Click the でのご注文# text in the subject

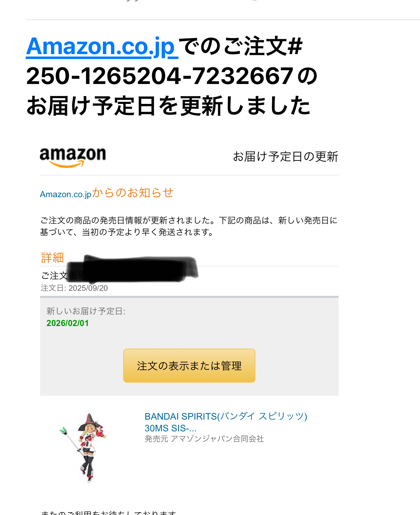tap(240, 47)
